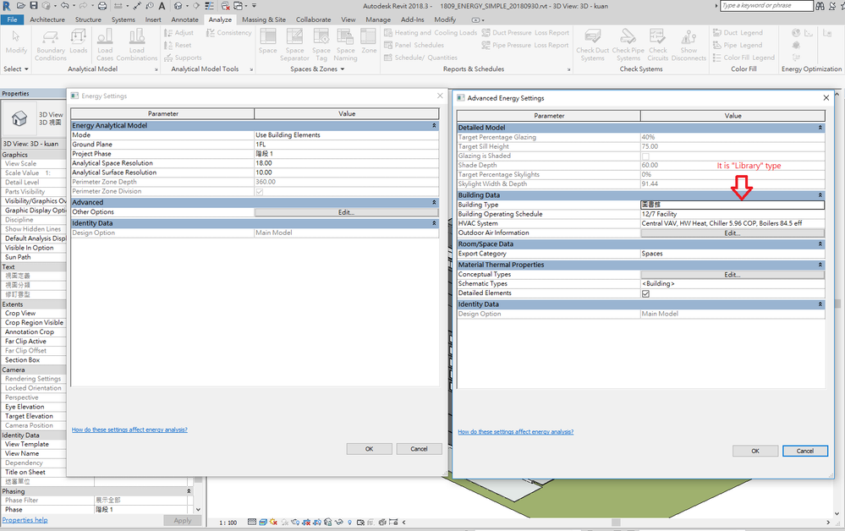Image resolution: width=845 pixels, height=531 pixels.
Task: Click Cancel in Advanced Energy Settings
Action: pyautogui.click(x=804, y=451)
